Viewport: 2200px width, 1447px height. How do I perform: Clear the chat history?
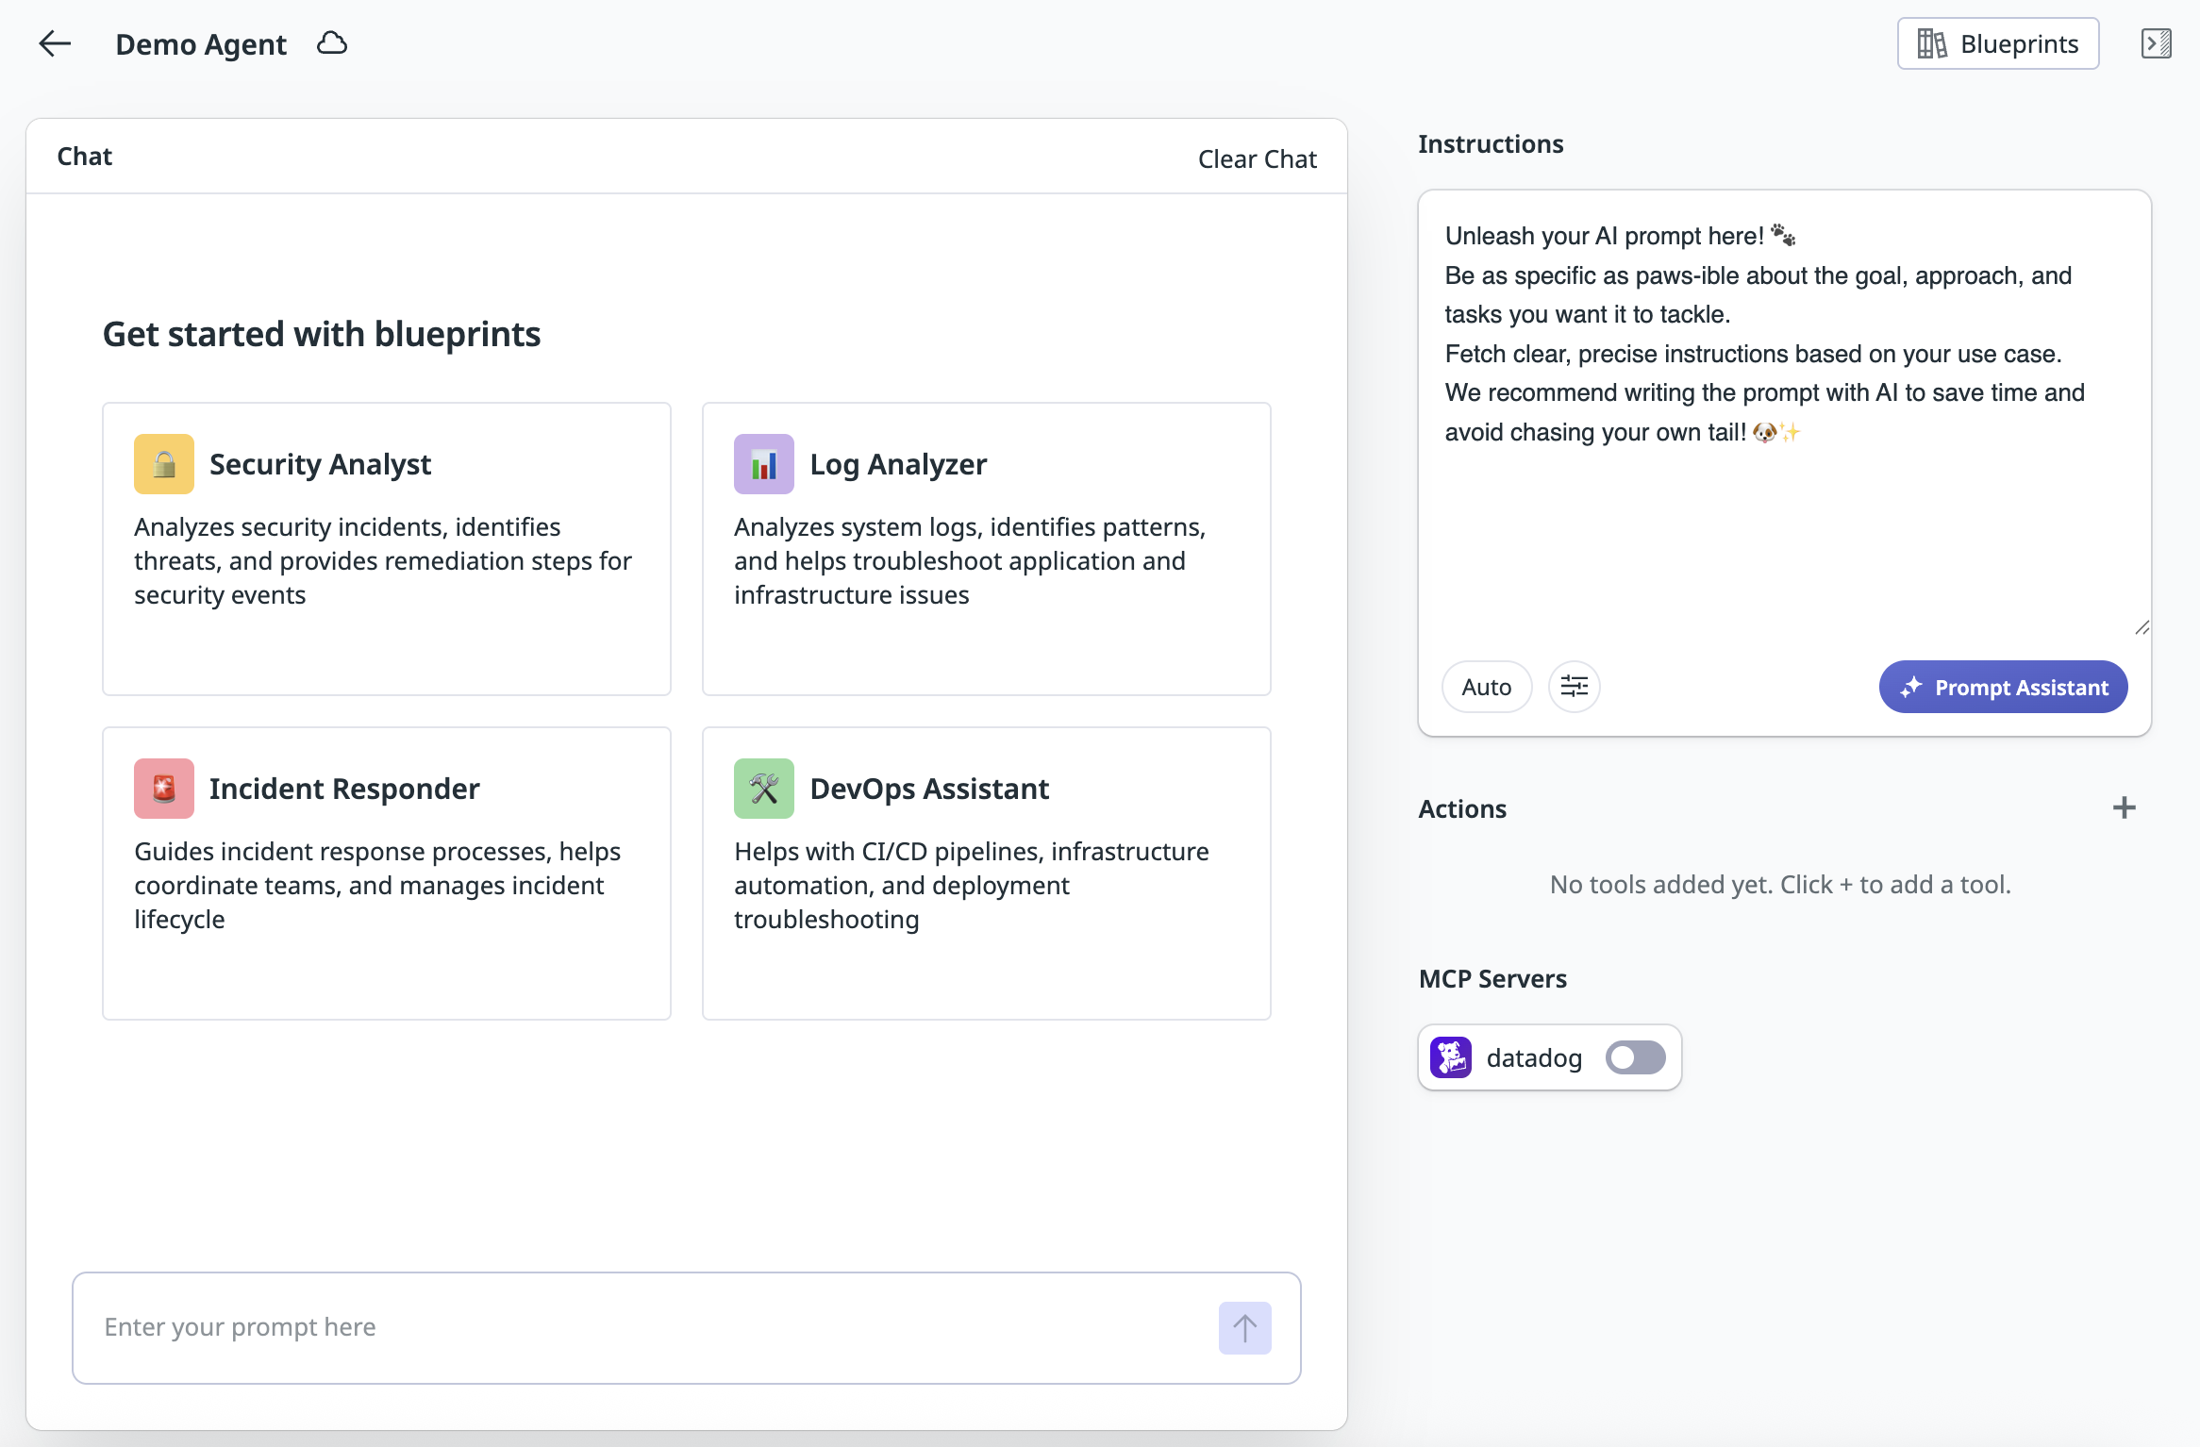(1257, 158)
